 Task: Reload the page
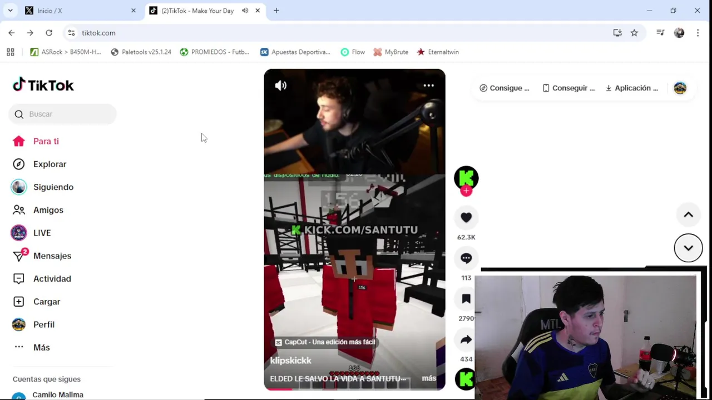[49, 33]
